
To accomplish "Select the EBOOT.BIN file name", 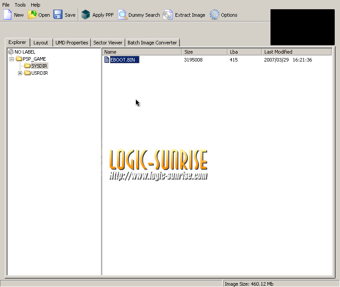I will tap(124, 60).
